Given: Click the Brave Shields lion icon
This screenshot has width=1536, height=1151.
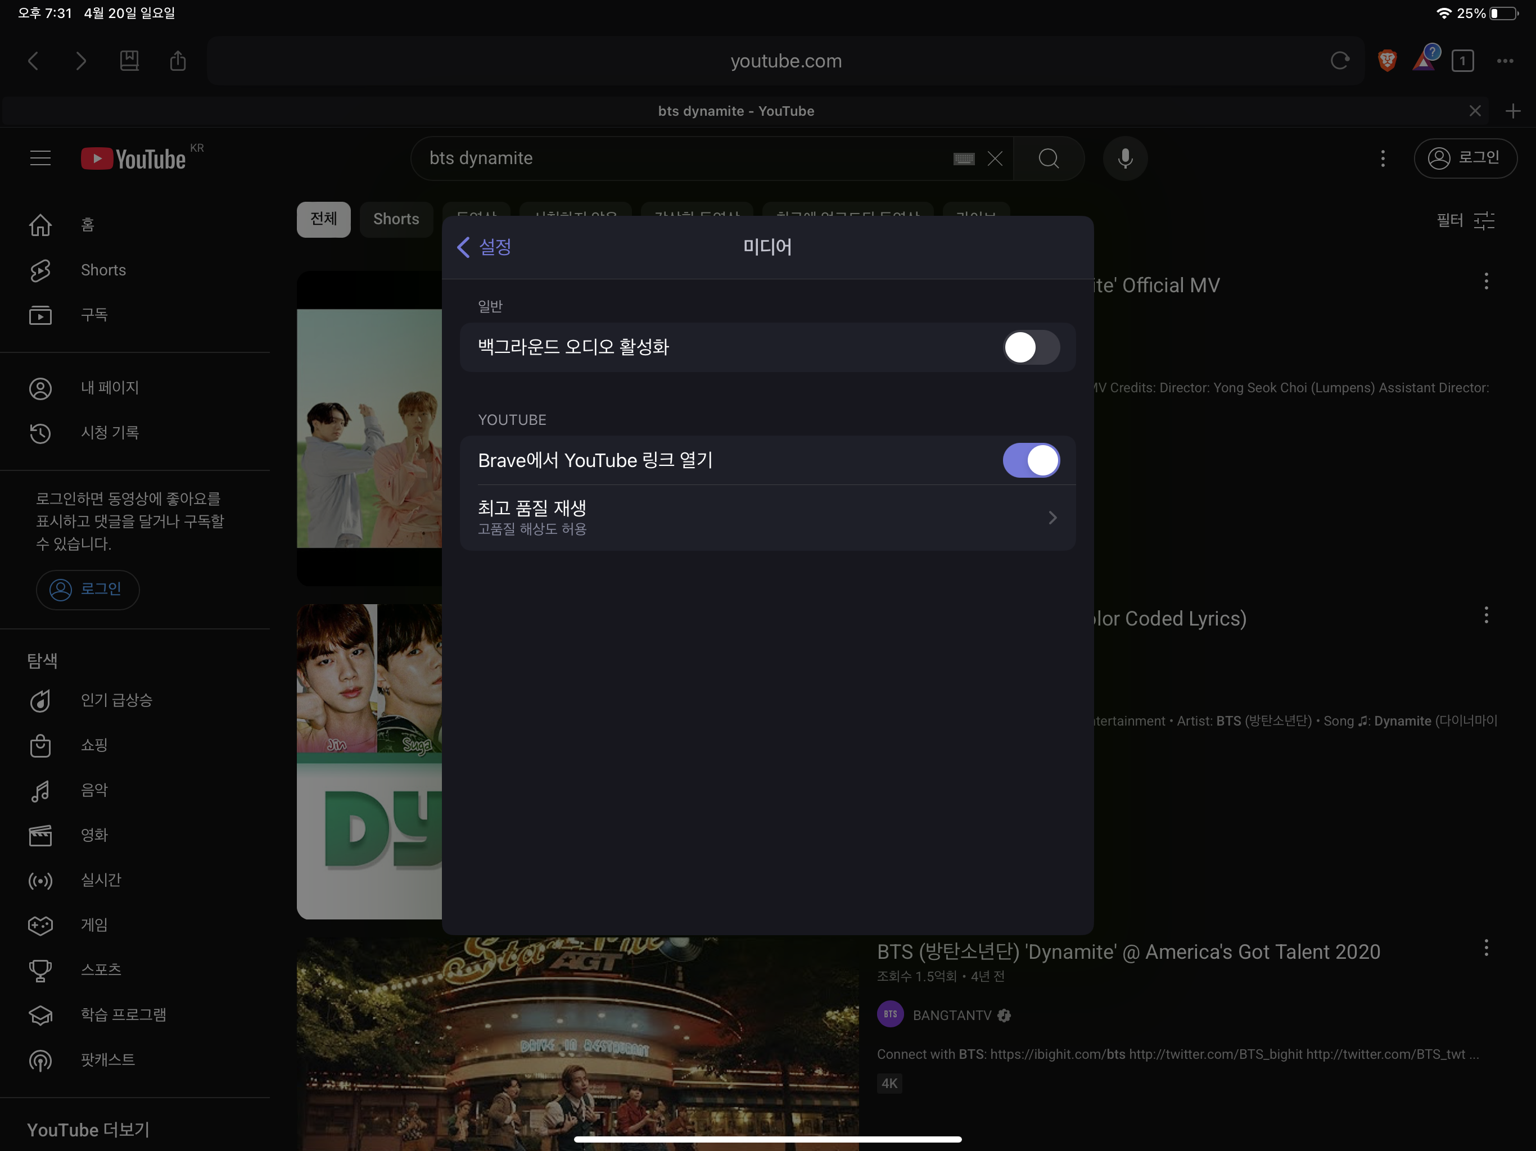Looking at the screenshot, I should [1386, 61].
